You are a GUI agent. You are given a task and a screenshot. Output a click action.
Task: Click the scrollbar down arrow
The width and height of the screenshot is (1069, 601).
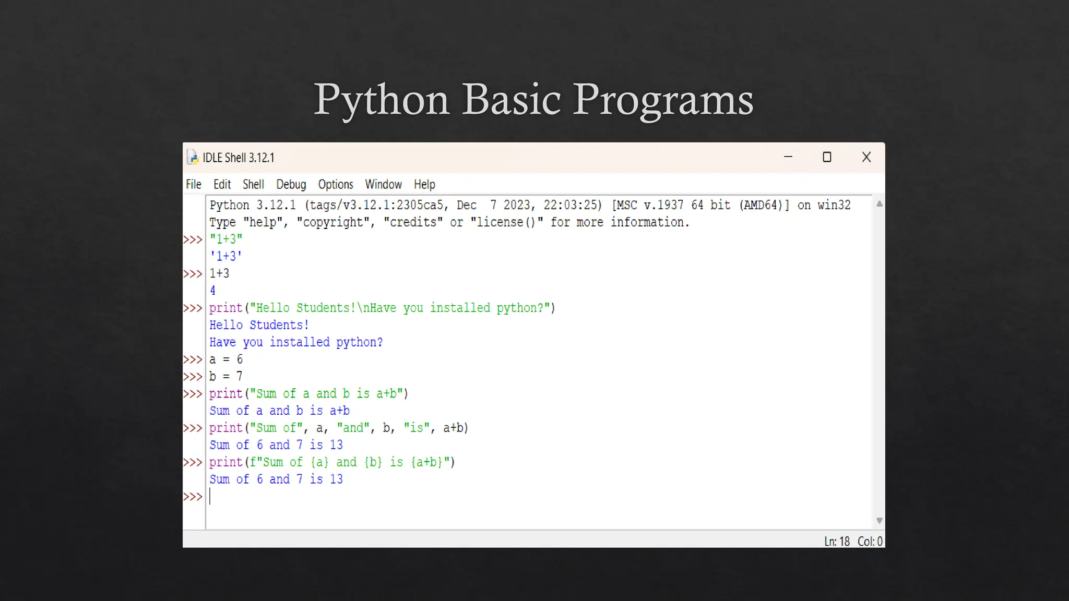(880, 521)
